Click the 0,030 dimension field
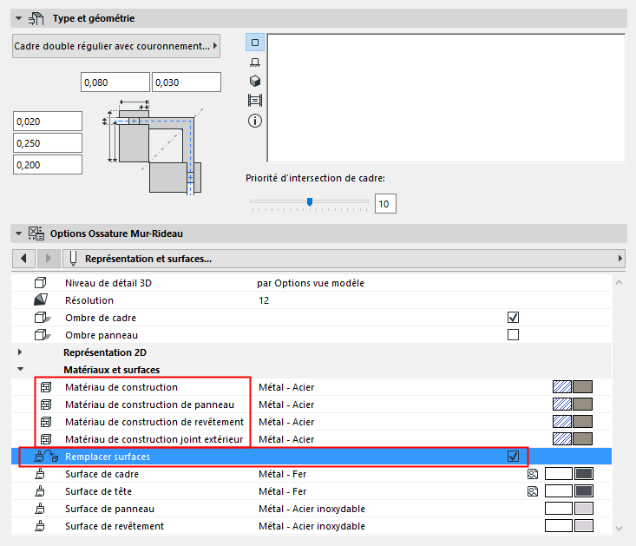The image size is (636, 546). 187,82
